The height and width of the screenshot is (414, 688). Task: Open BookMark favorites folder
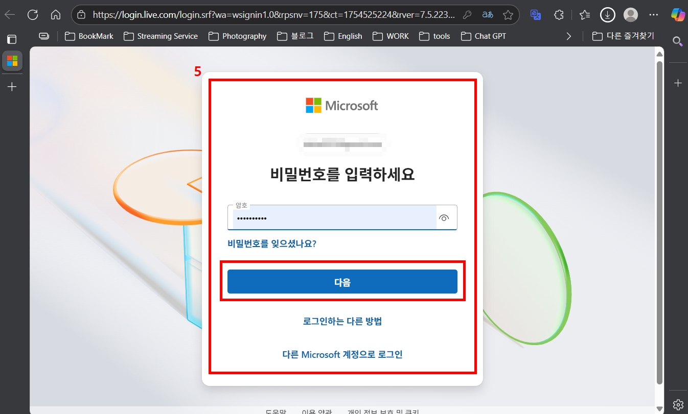click(89, 36)
